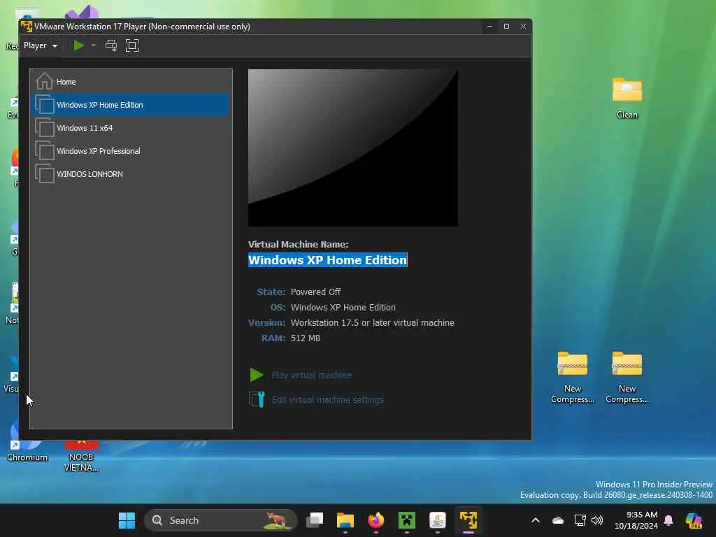Open the Java app on taskbar

pyautogui.click(x=438, y=520)
